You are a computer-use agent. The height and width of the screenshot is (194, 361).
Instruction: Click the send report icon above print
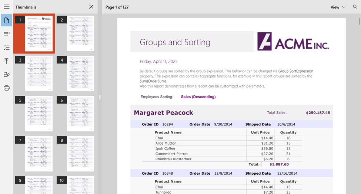6,75
